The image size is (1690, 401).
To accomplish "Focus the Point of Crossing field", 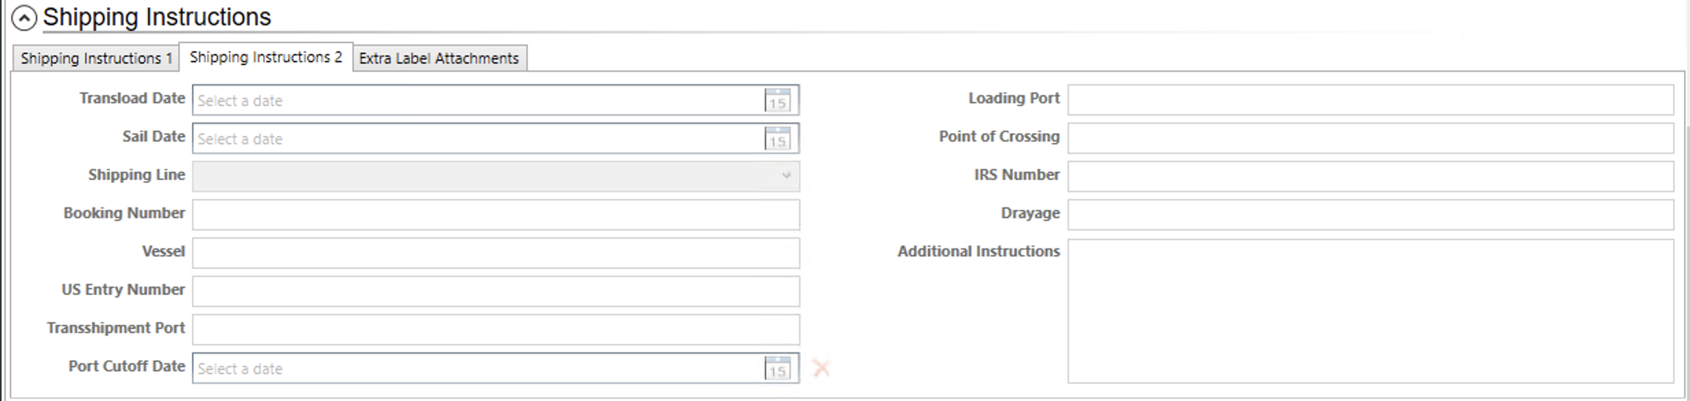I will point(1370,138).
